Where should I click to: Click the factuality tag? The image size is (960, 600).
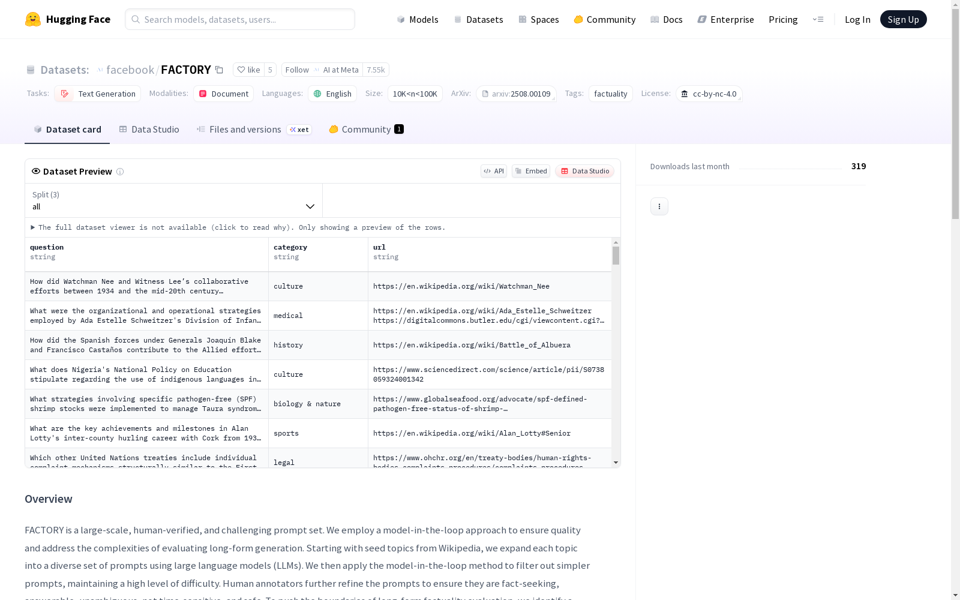610,94
